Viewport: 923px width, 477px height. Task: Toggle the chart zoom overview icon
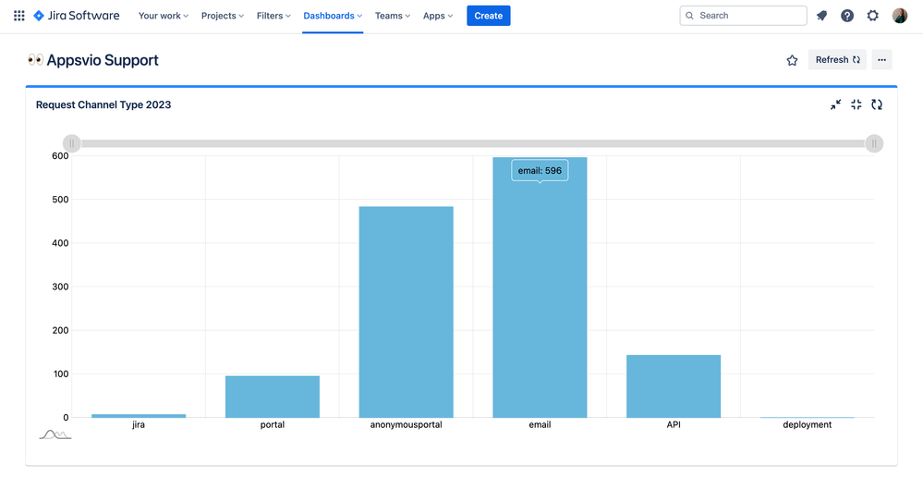(x=55, y=434)
